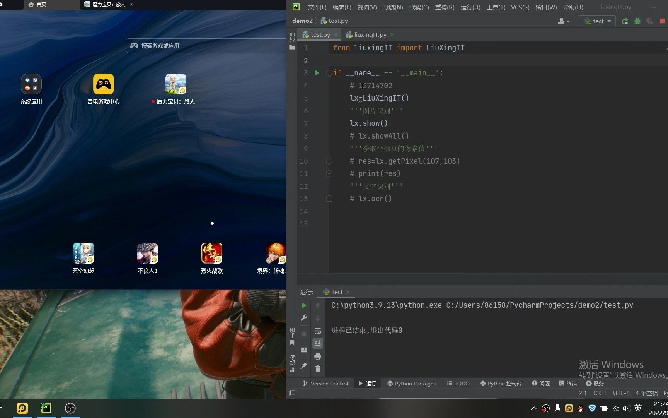The image size is (668, 418).
Task: Open the user account dropdown in toolbar
Action: (564, 21)
